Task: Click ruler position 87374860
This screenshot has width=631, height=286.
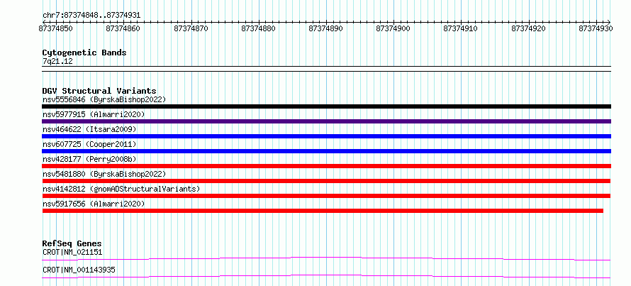Action: click(x=123, y=28)
